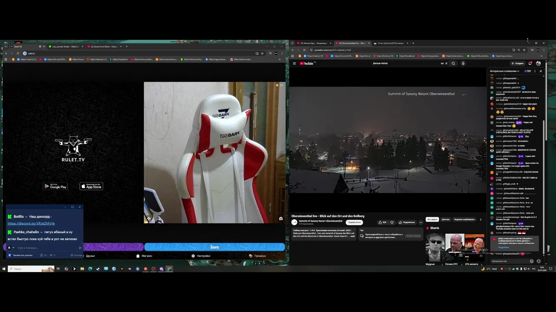The height and width of the screenshot is (312, 556).
Task: Click the Windows taskbar search box
Action: [x=31, y=269]
